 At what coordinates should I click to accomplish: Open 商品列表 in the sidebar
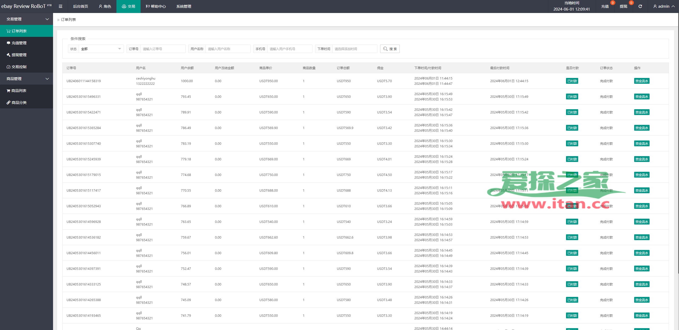(27, 91)
